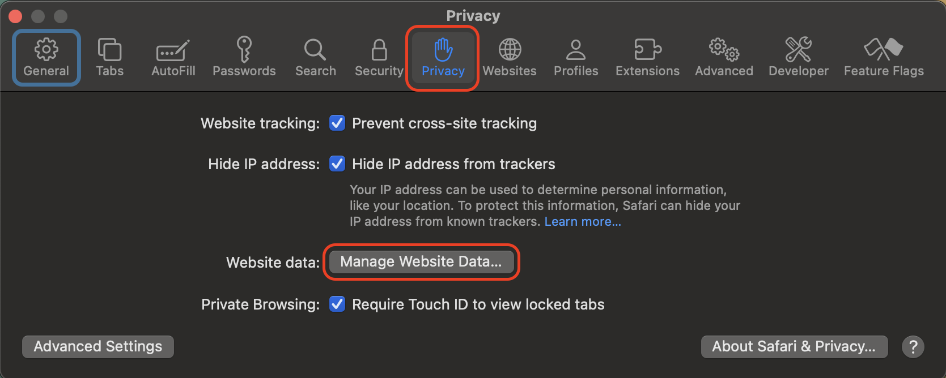Click About Safari & Privacy
The height and width of the screenshot is (378, 946).
(794, 346)
